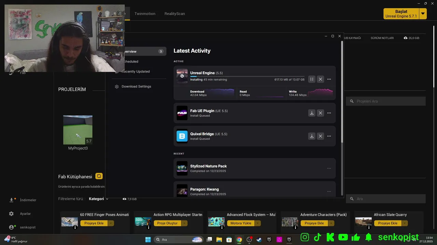
Task: Start Quixel Bridge download now
Action: (312, 136)
